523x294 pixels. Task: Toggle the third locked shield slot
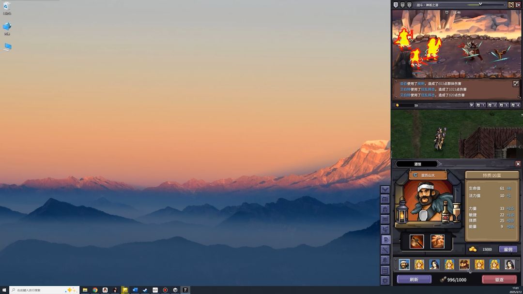point(409,5)
